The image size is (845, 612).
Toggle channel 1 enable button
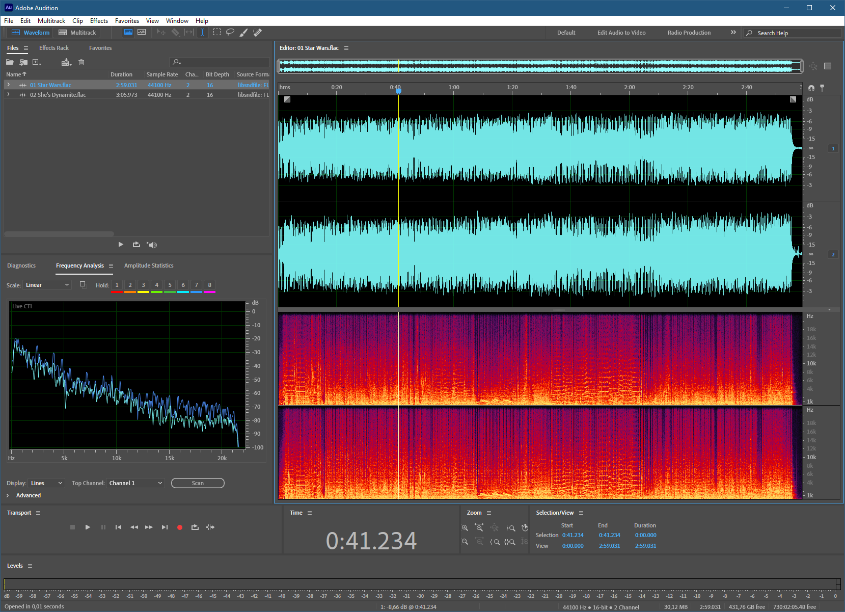(833, 148)
